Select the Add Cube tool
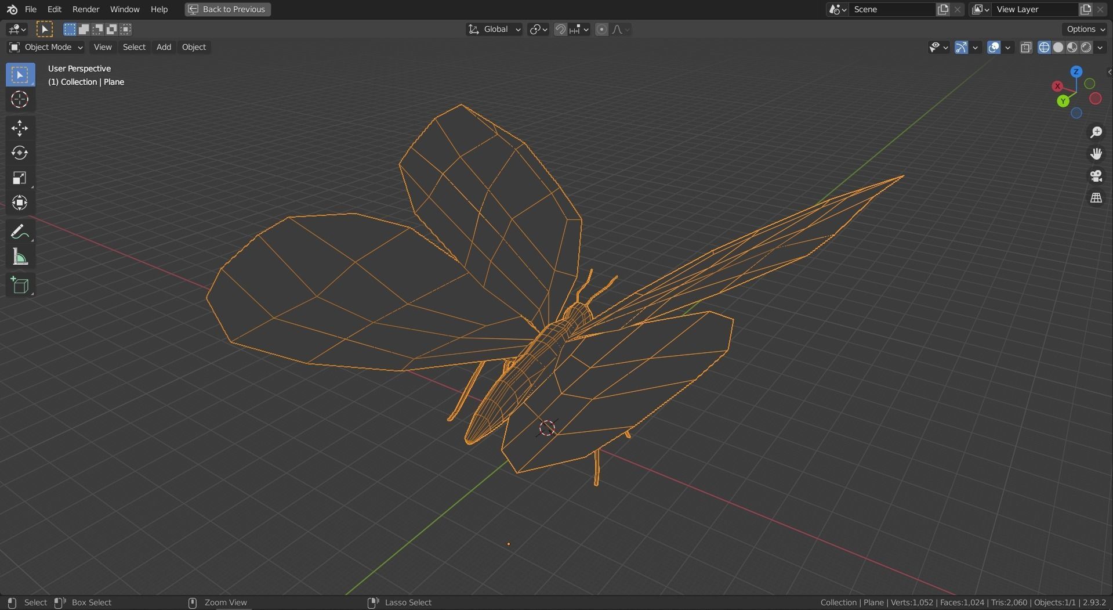Screen dimensions: 1113x610 20,284
